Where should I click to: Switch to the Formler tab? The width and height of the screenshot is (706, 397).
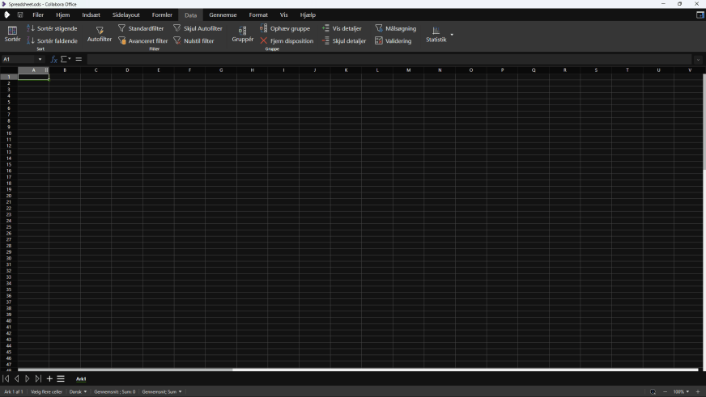[162, 15]
